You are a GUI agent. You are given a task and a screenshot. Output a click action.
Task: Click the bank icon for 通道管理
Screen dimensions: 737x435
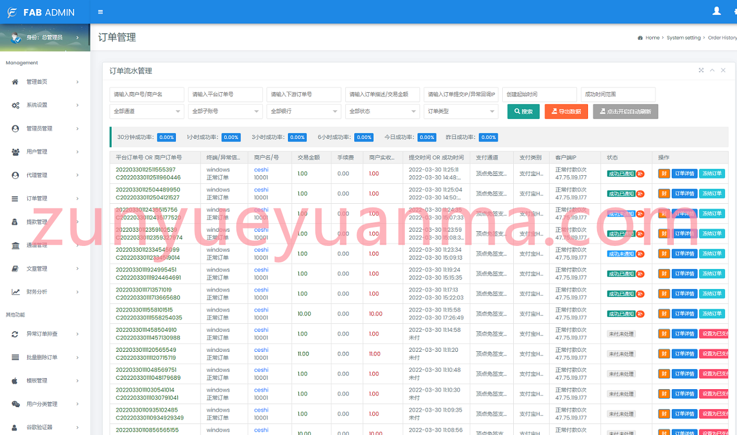tap(15, 245)
